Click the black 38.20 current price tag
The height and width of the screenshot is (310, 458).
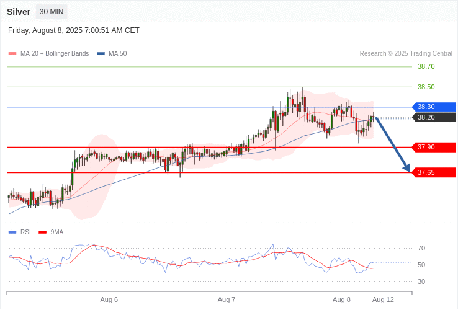(434, 117)
